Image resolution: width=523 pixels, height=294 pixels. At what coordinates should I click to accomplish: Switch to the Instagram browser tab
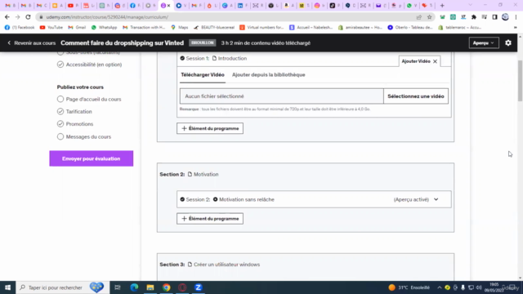320,6
